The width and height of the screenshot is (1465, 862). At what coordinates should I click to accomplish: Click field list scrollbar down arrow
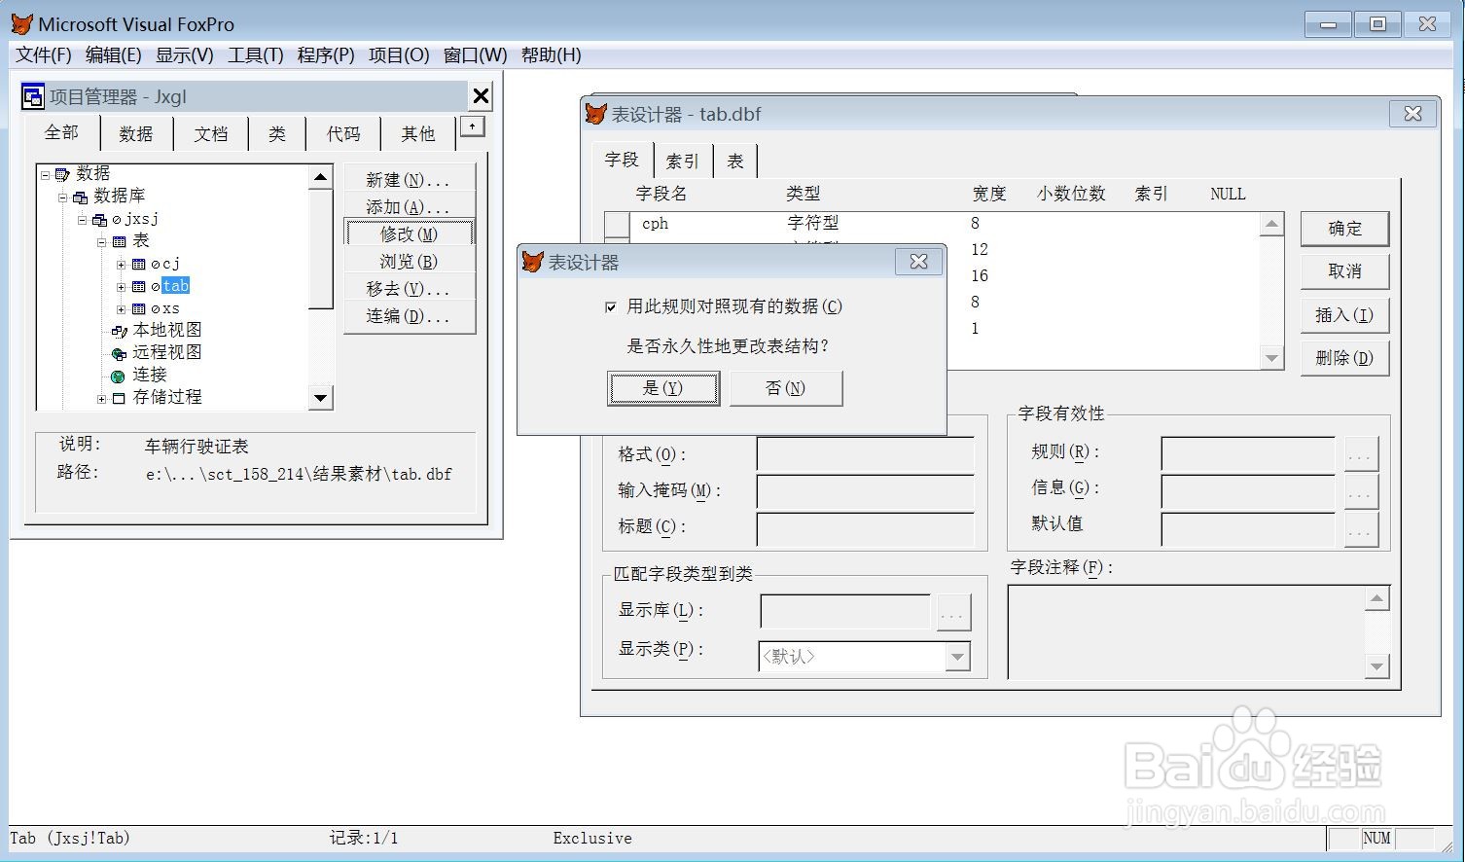point(1271,358)
